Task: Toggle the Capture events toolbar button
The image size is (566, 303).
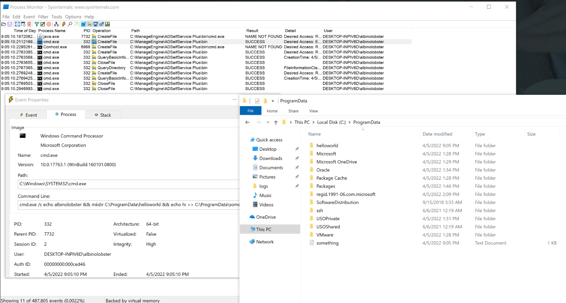Action: (17, 24)
